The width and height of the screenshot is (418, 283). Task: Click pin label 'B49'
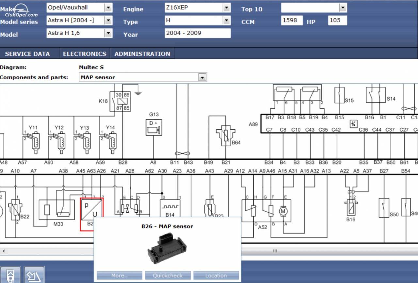(x=208, y=162)
